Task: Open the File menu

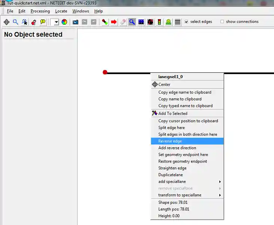Action: [x=10, y=11]
